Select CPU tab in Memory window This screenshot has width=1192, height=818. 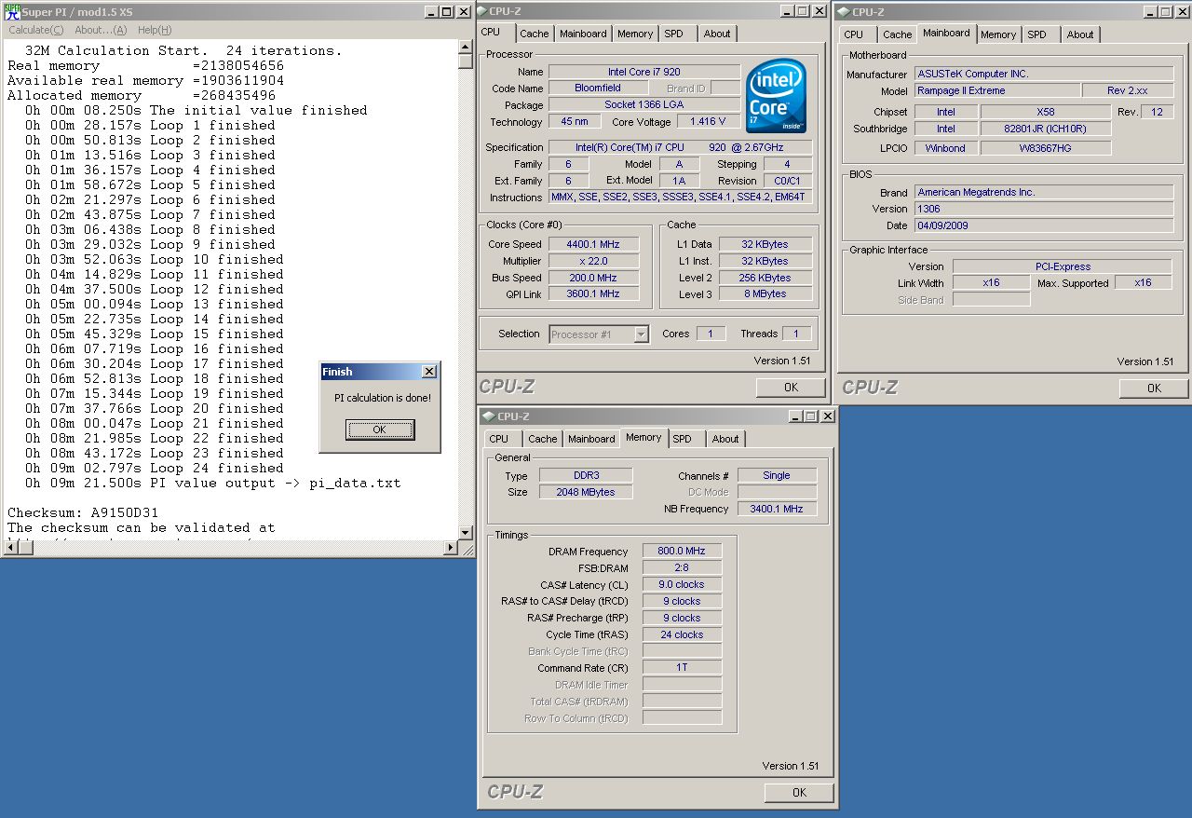pyautogui.click(x=499, y=439)
